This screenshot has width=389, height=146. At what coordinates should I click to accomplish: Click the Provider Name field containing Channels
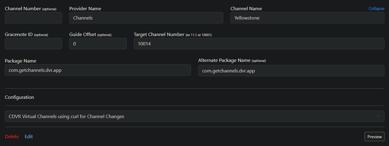tap(146, 18)
